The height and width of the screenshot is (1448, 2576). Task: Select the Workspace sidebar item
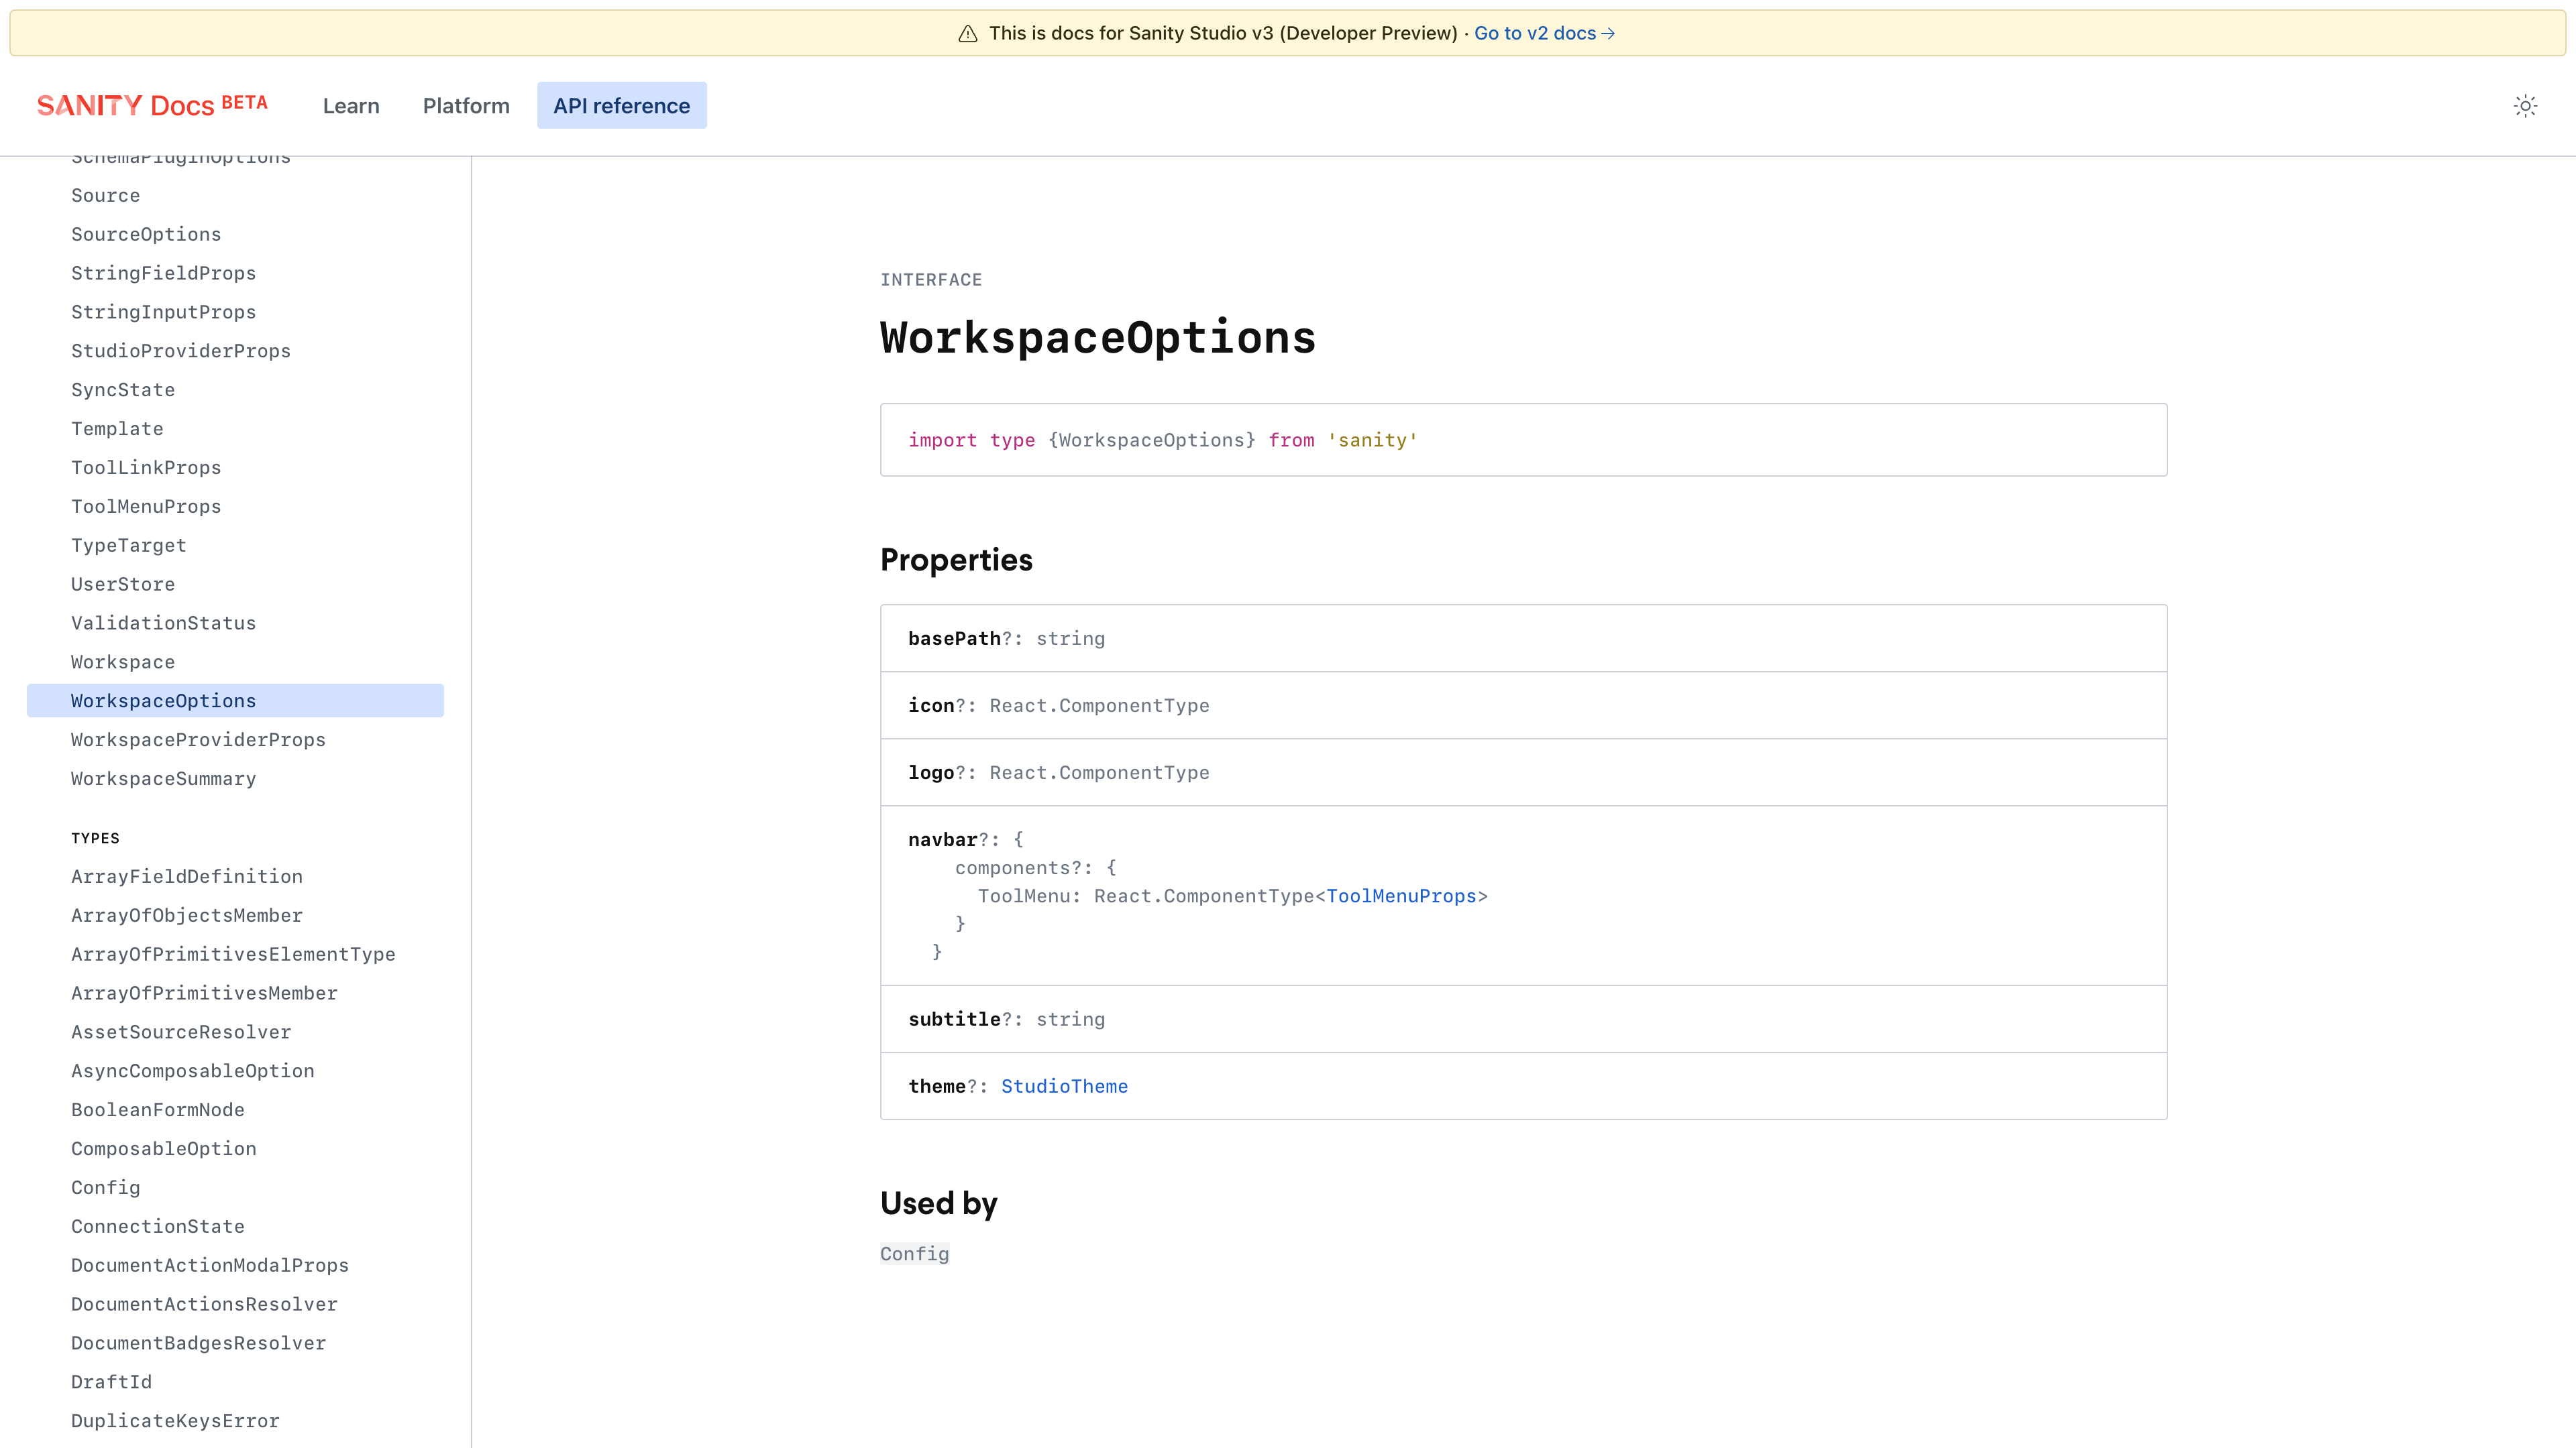coord(122,661)
